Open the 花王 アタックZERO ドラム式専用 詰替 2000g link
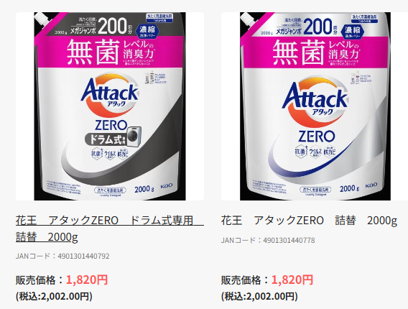 tap(110, 229)
